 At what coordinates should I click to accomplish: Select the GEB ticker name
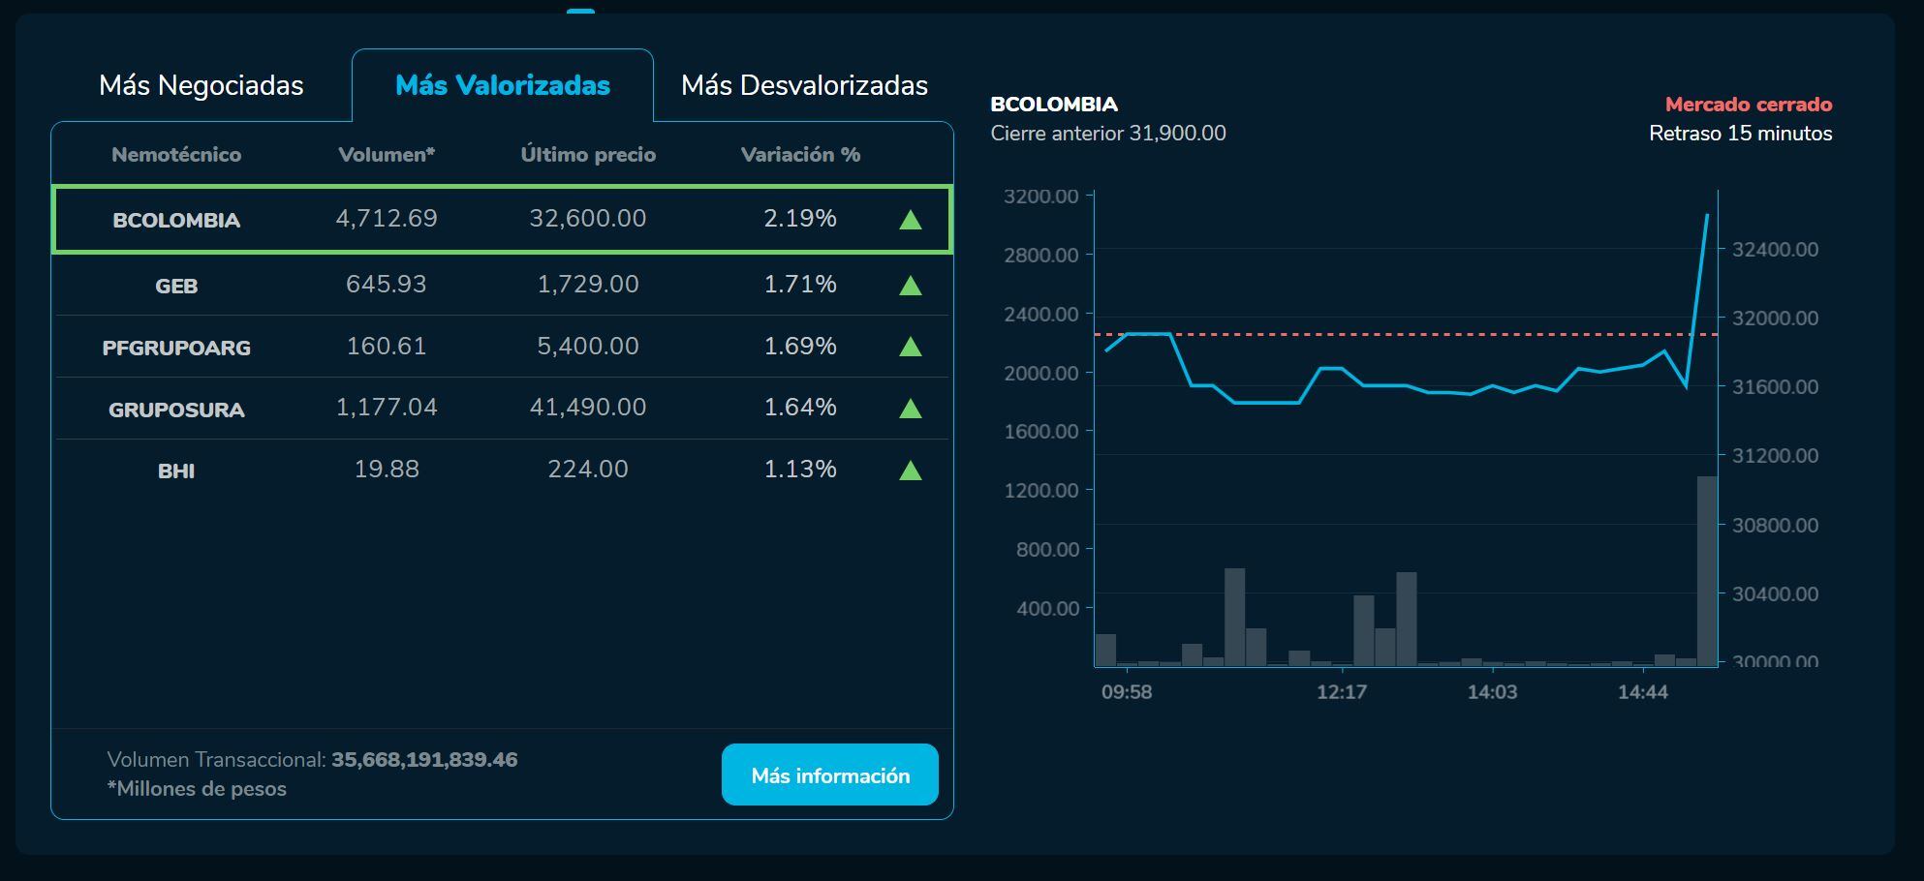click(x=176, y=286)
